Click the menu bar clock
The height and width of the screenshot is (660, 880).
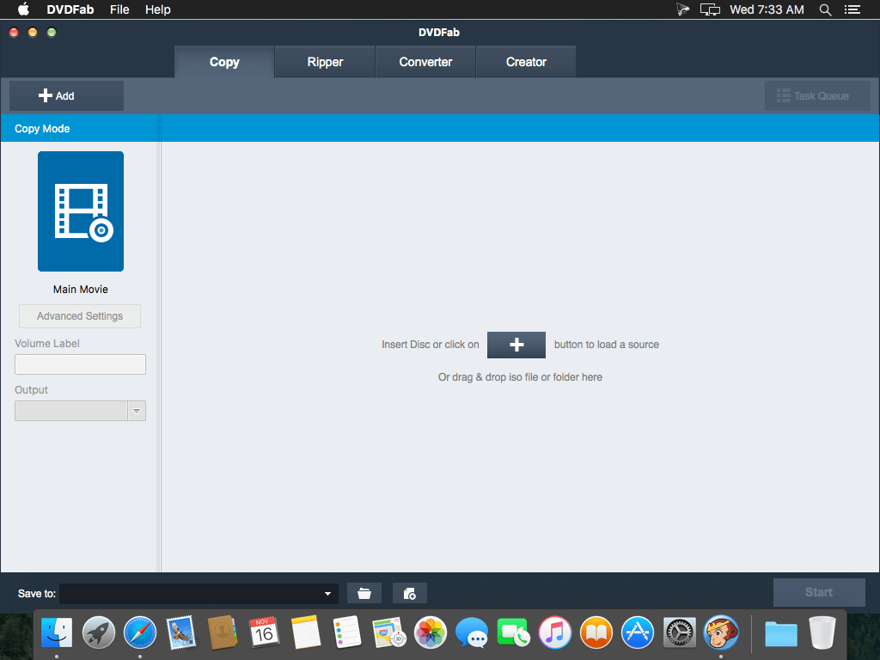coord(767,9)
